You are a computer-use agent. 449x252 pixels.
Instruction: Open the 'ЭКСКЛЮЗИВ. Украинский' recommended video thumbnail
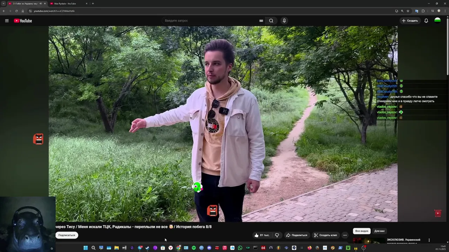coord(369,240)
